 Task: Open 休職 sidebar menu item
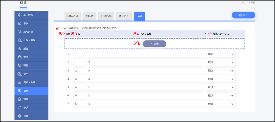[x=31, y=116]
